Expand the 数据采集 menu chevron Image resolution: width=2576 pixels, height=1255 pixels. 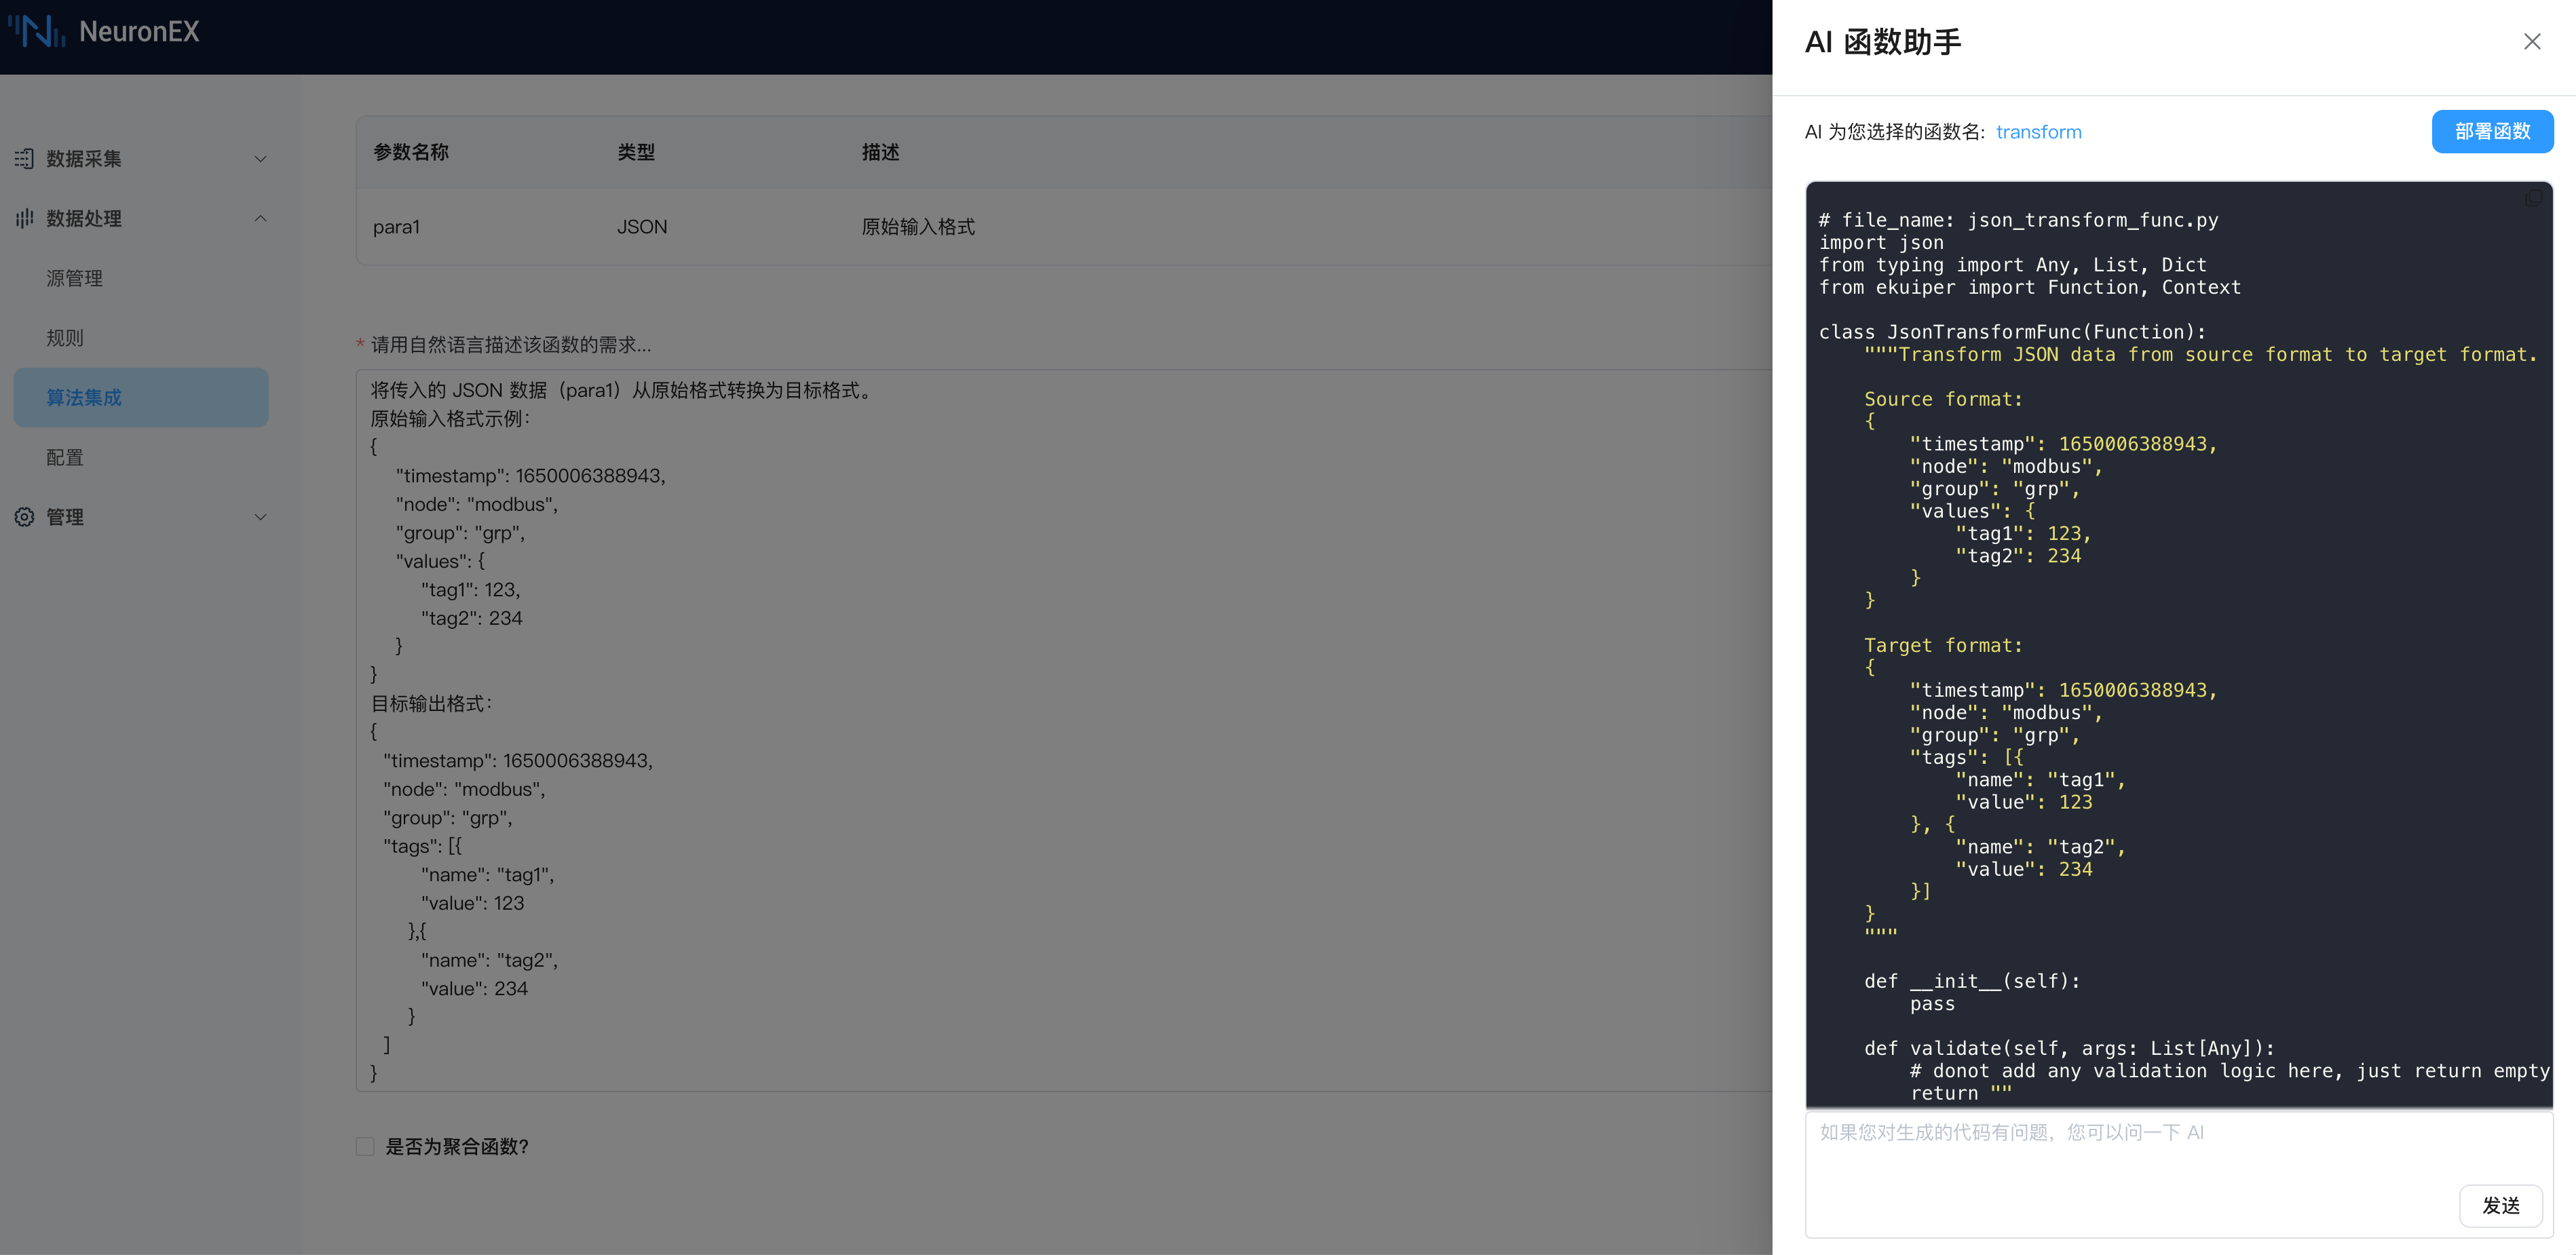coord(260,159)
